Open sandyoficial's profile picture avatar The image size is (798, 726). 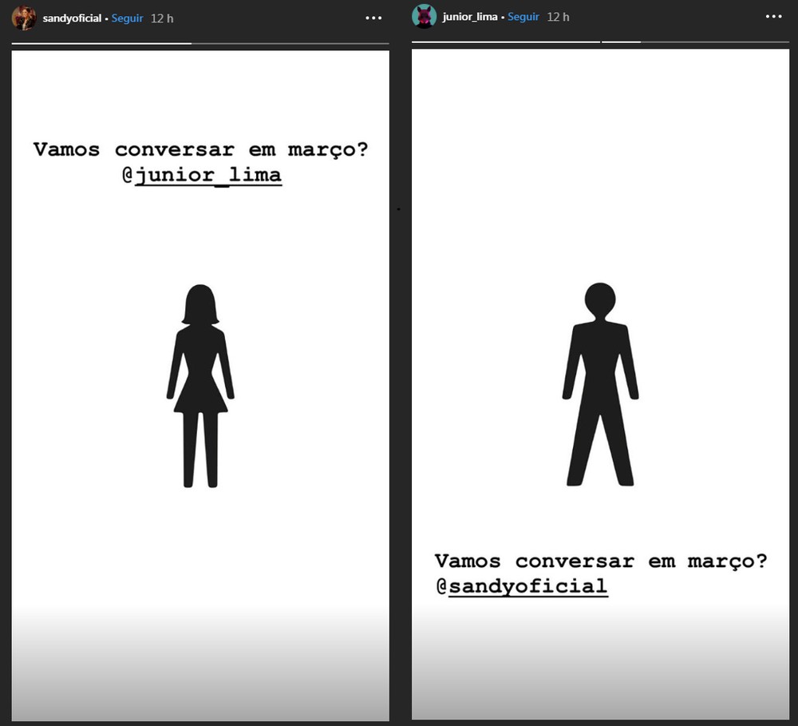[24, 18]
